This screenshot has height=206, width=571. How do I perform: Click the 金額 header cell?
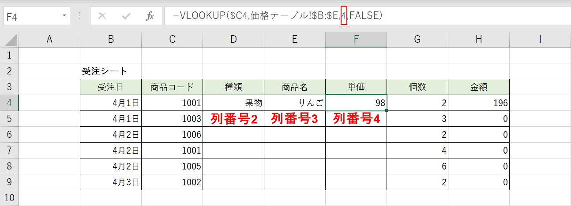[x=479, y=87]
